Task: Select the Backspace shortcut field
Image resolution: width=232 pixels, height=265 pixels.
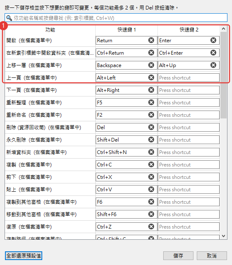Action: (126, 65)
